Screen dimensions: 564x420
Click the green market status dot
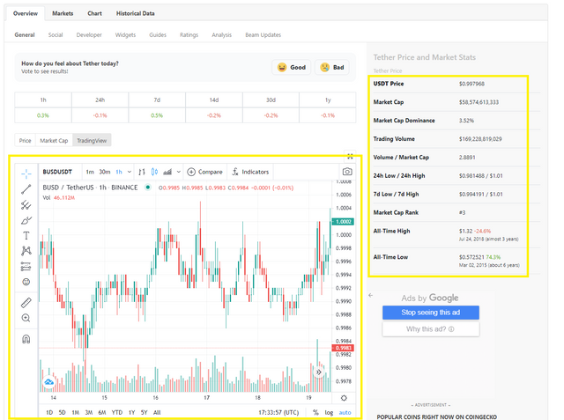[x=147, y=188]
